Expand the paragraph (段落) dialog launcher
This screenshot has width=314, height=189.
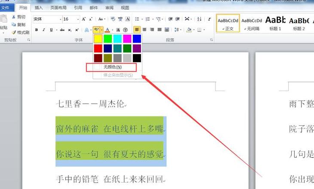211,40
